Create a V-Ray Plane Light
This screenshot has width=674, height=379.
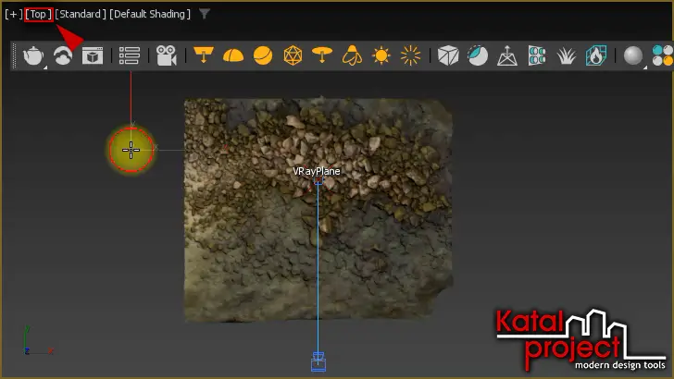point(204,55)
